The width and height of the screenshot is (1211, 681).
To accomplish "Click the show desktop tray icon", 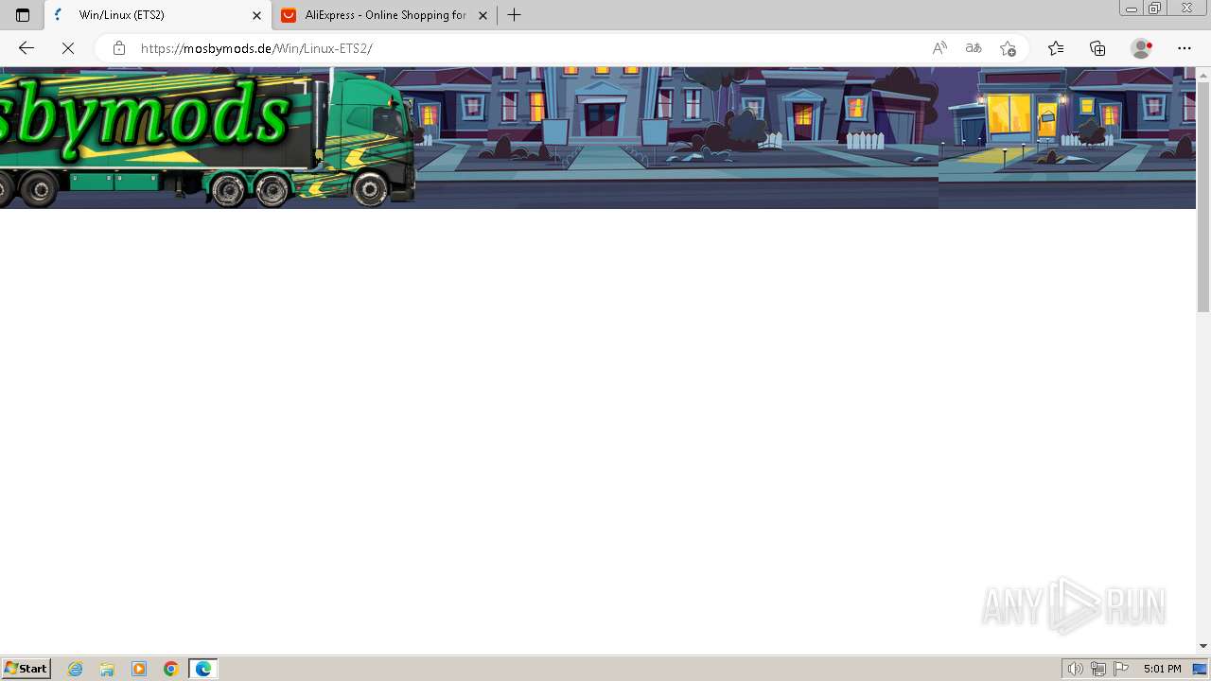I will click(x=1200, y=669).
